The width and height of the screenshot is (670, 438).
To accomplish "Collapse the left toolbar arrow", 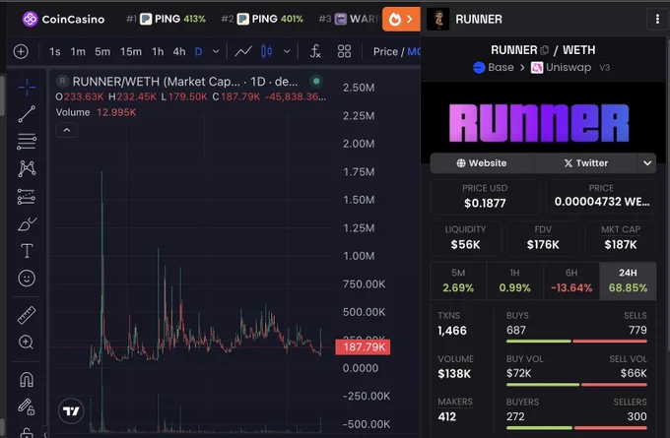I will click(45, 434).
